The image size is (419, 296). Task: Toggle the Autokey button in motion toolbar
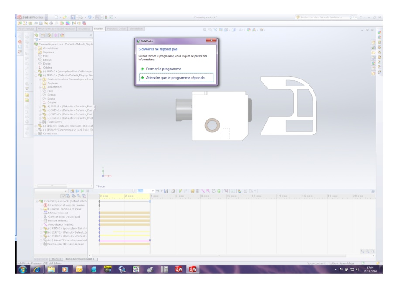pyautogui.click(x=180, y=191)
